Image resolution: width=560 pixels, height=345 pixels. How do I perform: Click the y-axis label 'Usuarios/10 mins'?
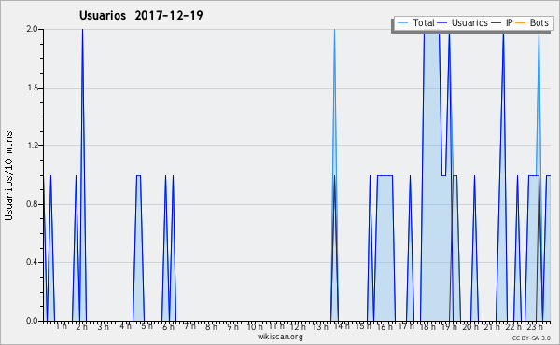tap(8, 175)
